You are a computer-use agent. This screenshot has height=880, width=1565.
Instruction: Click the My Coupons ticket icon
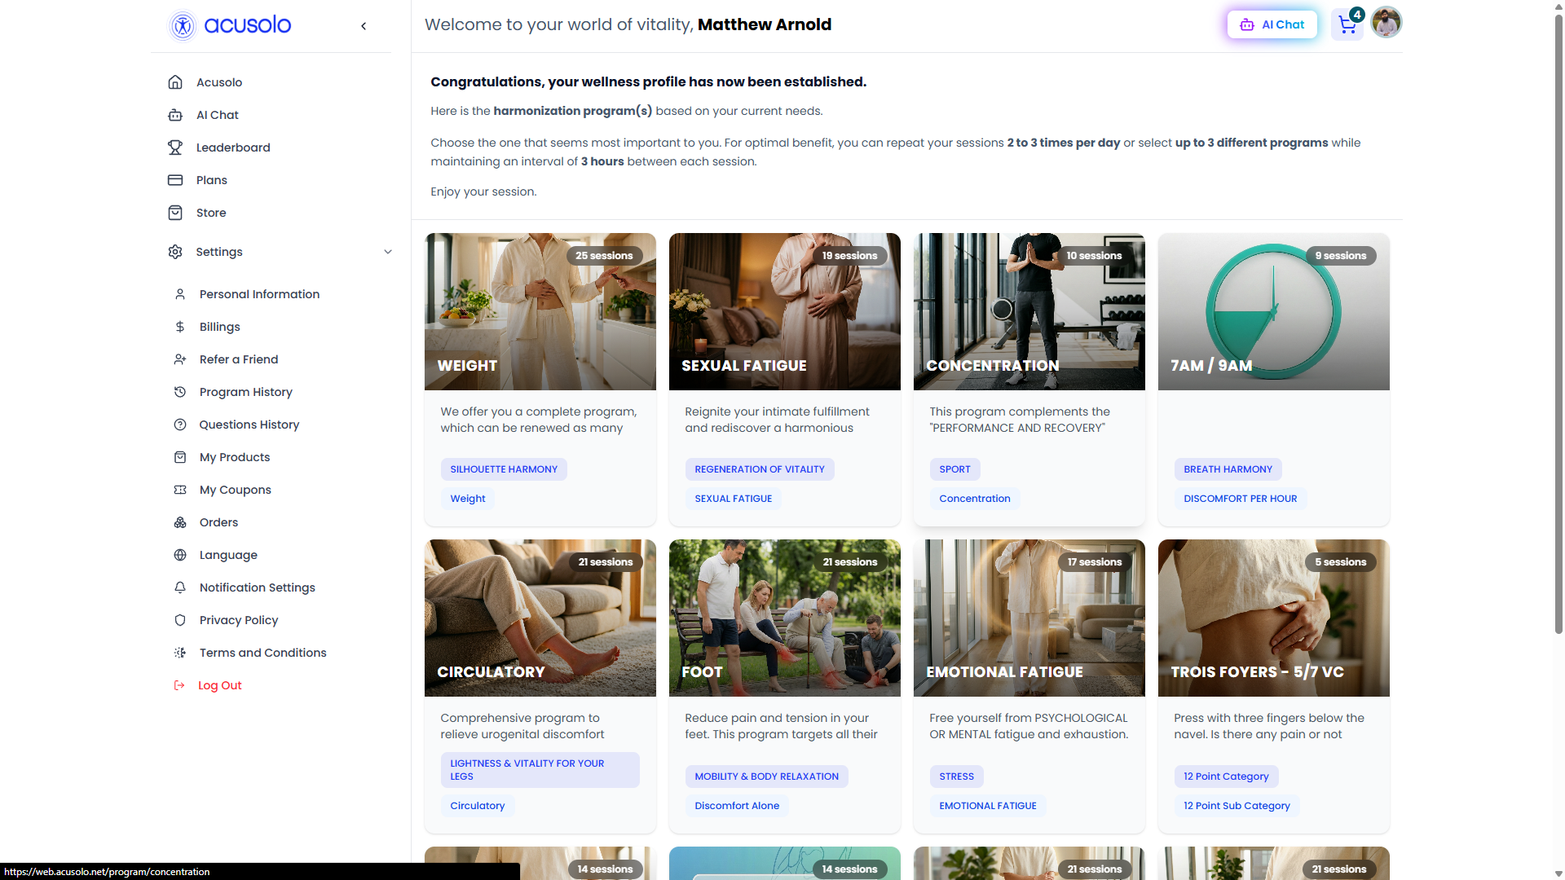(180, 490)
